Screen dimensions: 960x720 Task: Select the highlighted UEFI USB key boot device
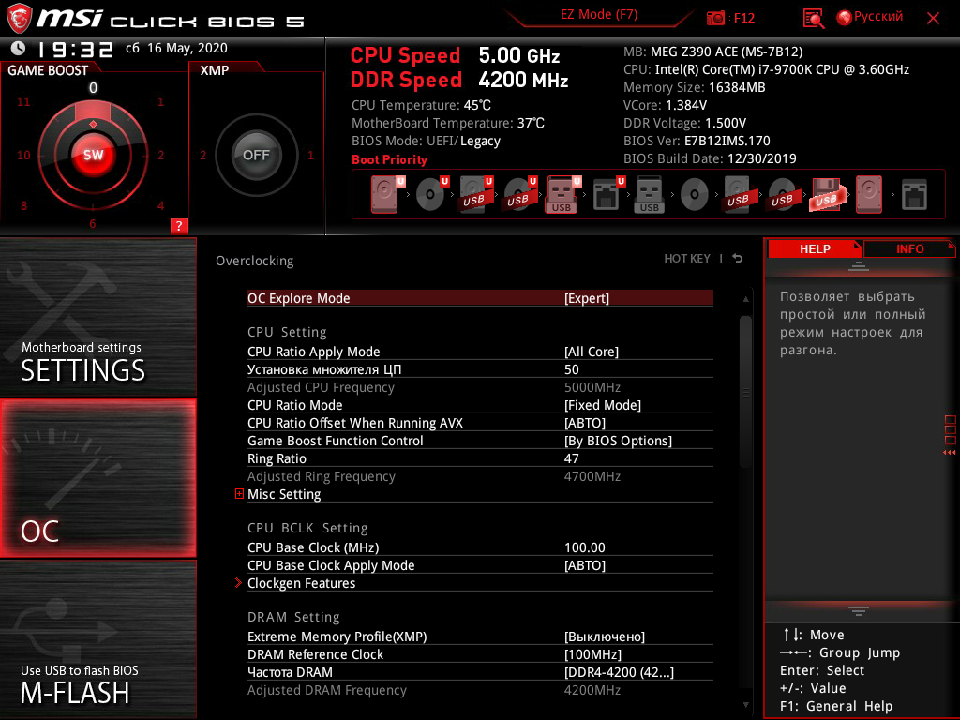562,194
